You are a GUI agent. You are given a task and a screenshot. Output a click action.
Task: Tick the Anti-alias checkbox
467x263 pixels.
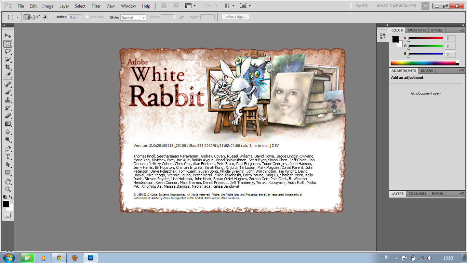click(87, 17)
